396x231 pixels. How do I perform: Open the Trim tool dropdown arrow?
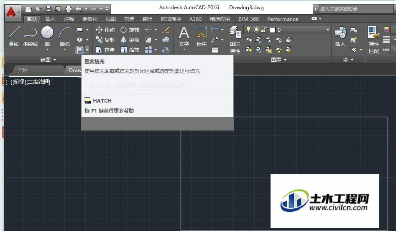click(x=156, y=30)
